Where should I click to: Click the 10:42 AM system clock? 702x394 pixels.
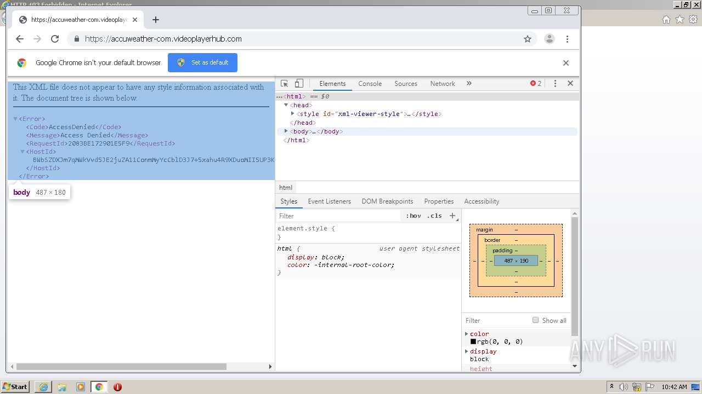coord(674,387)
